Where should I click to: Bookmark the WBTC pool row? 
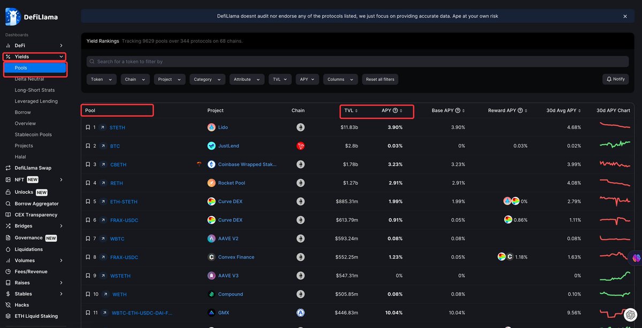[88, 239]
